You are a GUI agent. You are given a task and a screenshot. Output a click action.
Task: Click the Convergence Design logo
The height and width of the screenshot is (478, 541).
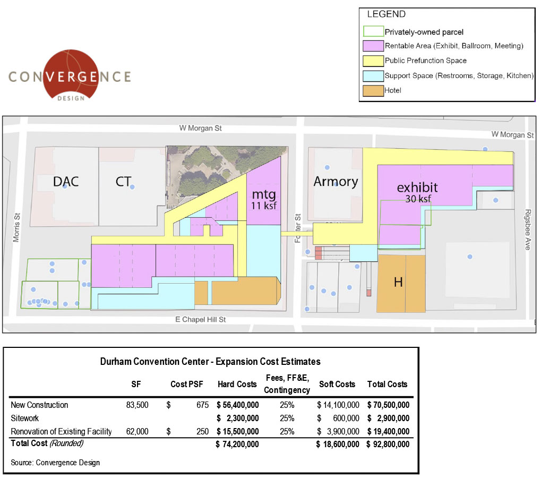[70, 75]
